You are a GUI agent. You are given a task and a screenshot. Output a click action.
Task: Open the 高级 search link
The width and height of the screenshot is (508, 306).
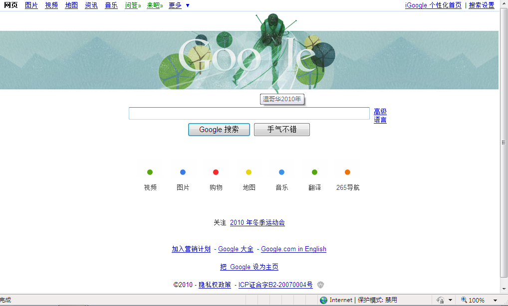pos(380,112)
